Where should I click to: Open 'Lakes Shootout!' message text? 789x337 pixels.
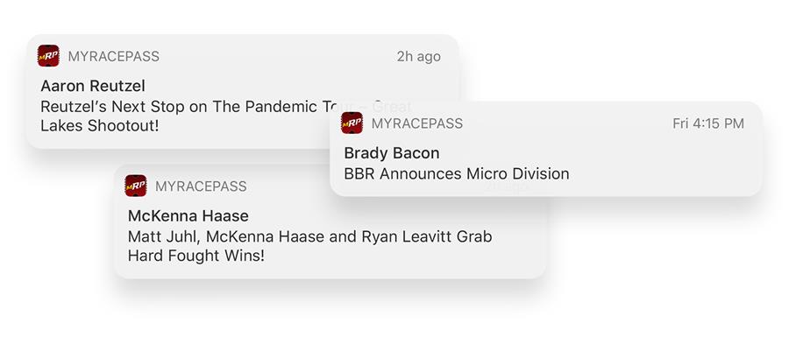(100, 125)
